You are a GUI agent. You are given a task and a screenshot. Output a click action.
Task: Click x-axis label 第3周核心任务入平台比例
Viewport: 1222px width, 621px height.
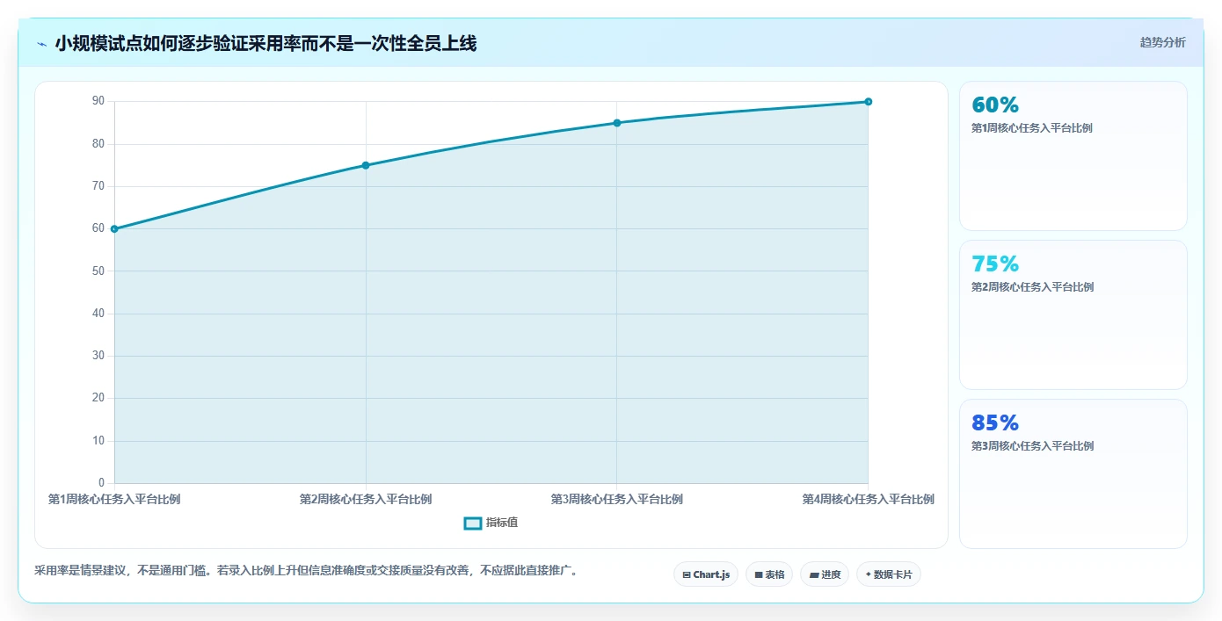[x=617, y=500]
